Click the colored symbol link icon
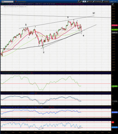The width and height of the screenshot is (118, 134). pyautogui.click(x=16, y=1)
